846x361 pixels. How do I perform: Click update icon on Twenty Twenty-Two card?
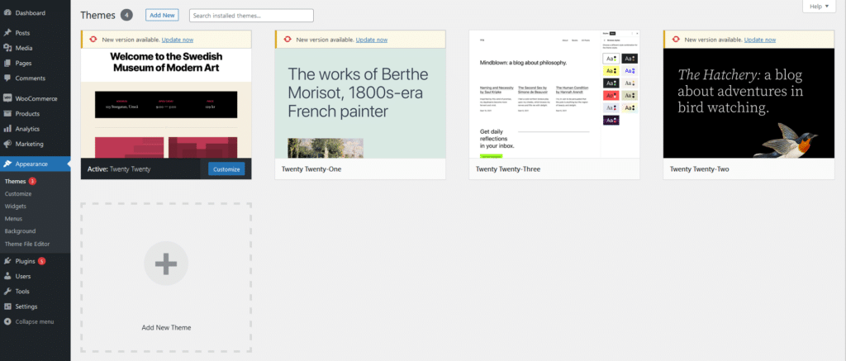676,40
